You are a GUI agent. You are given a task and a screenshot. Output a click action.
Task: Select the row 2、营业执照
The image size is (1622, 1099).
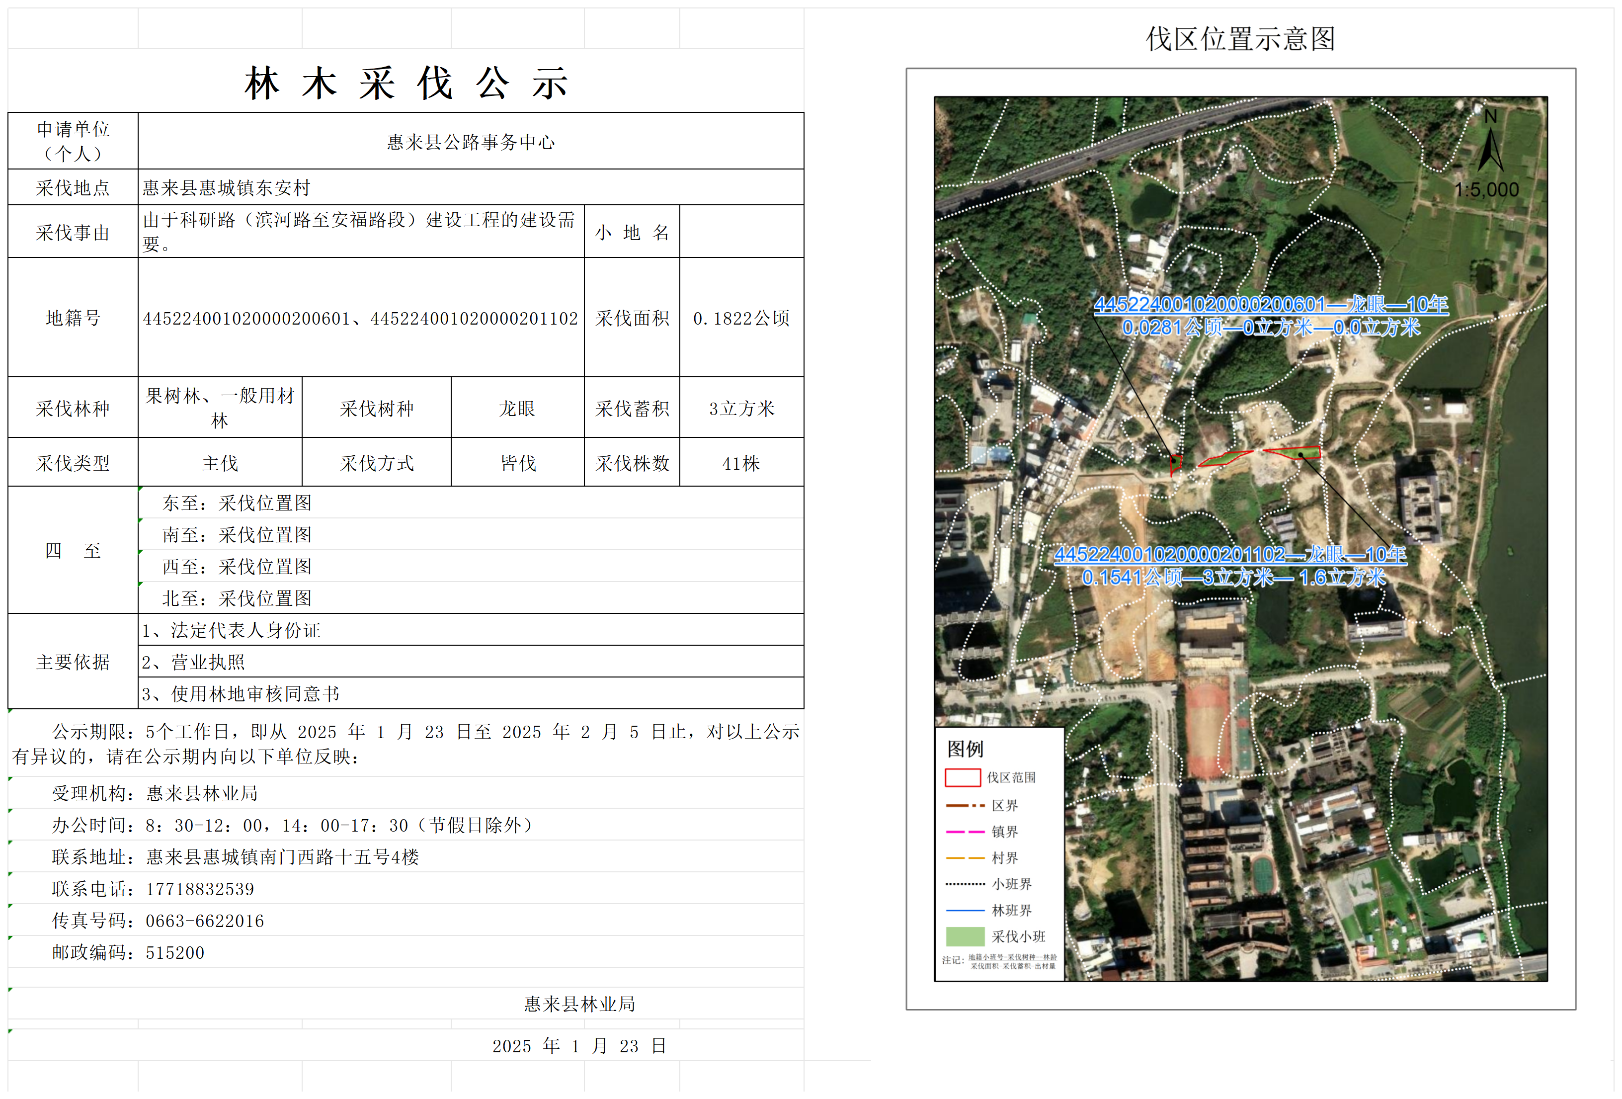(471, 661)
